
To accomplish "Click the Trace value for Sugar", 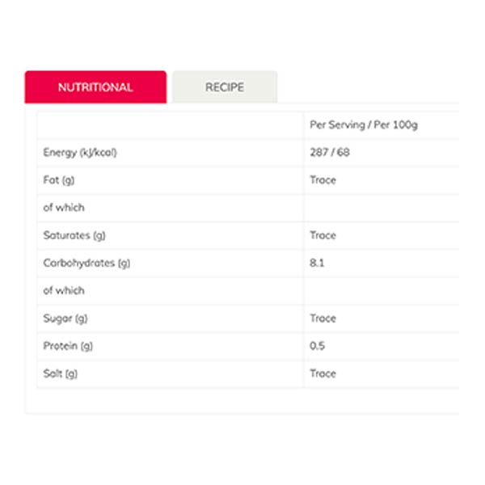I will pos(323,318).
